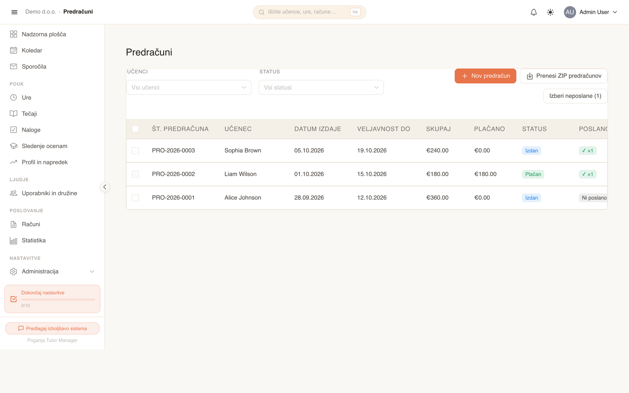The height and width of the screenshot is (393, 629).
Task: Collapse the sidebar with the arrow button
Action: [105, 187]
